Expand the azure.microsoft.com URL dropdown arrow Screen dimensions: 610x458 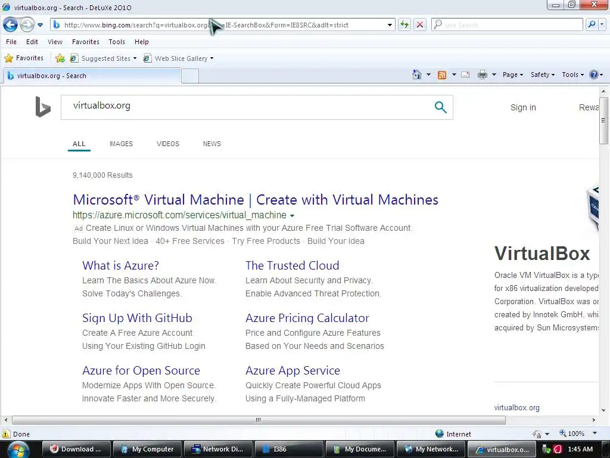tap(292, 216)
